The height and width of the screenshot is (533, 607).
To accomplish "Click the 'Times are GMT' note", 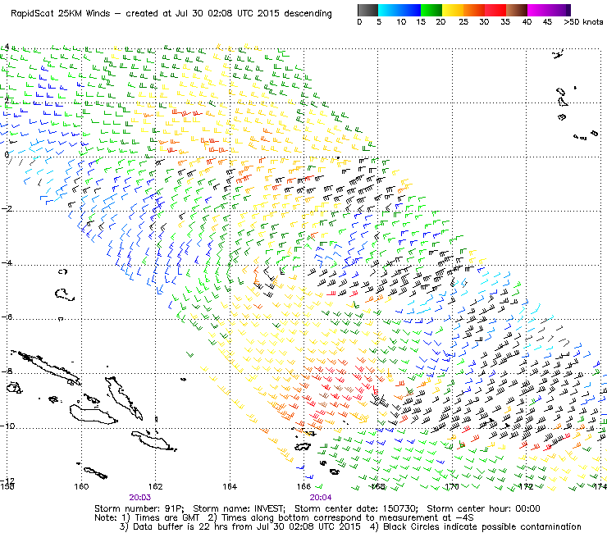I will point(166,518).
